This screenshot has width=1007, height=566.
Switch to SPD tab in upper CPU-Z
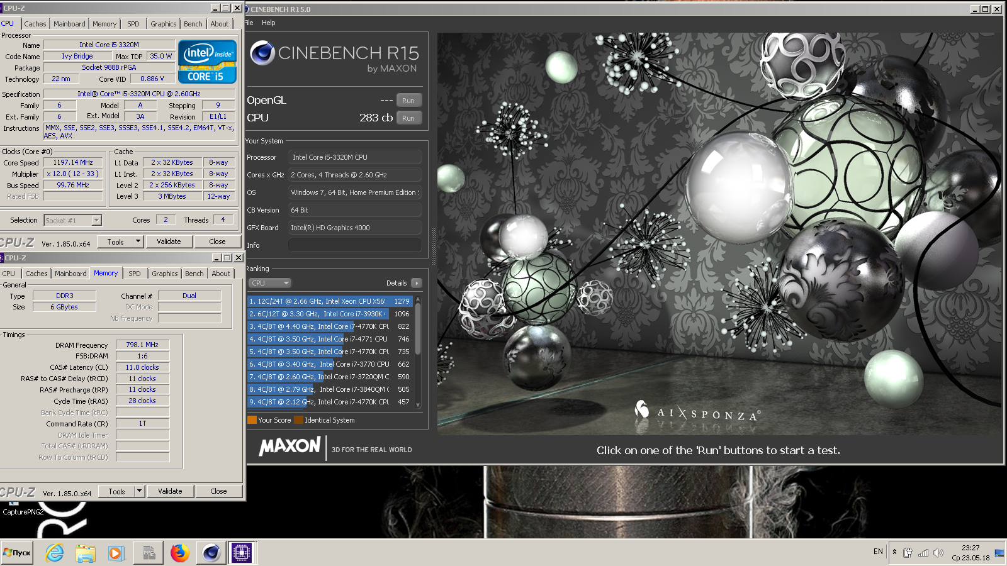[133, 24]
